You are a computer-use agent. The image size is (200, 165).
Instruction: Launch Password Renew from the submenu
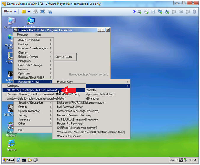[44, 94]
